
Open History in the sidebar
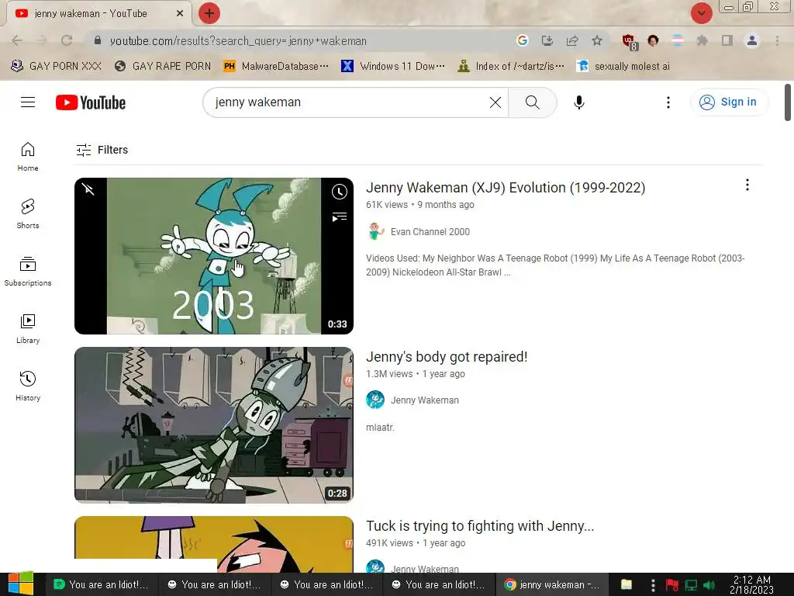[x=28, y=386]
